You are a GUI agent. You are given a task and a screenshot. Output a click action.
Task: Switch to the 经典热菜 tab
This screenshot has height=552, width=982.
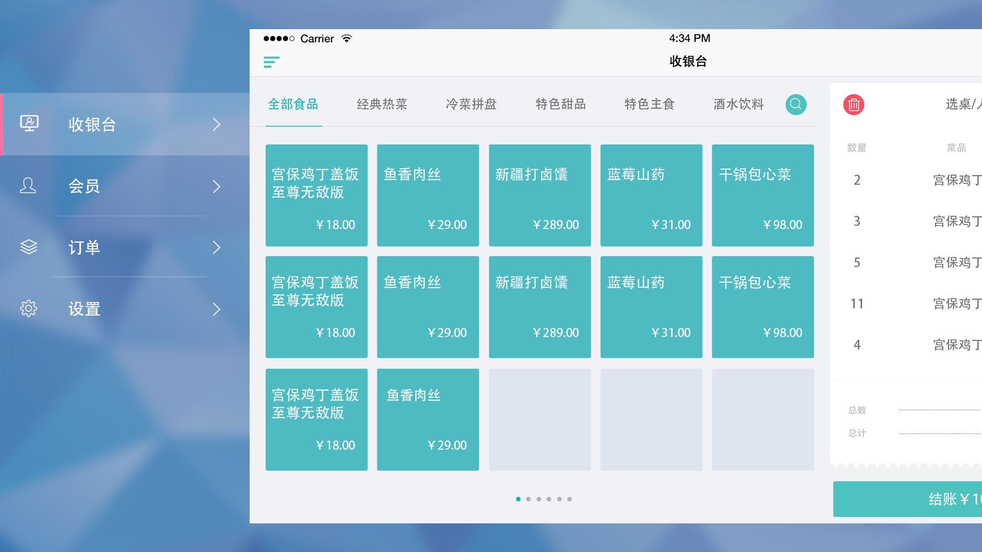[382, 104]
